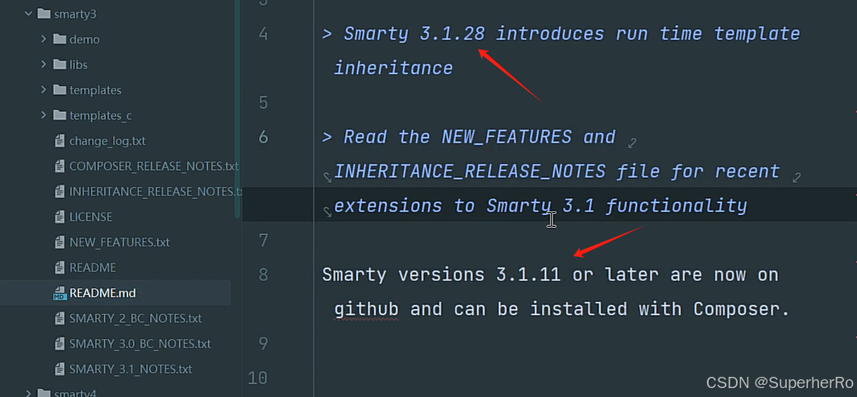
Task: Place cursor on 'Smarty 3.1.28' text
Action: pos(414,34)
